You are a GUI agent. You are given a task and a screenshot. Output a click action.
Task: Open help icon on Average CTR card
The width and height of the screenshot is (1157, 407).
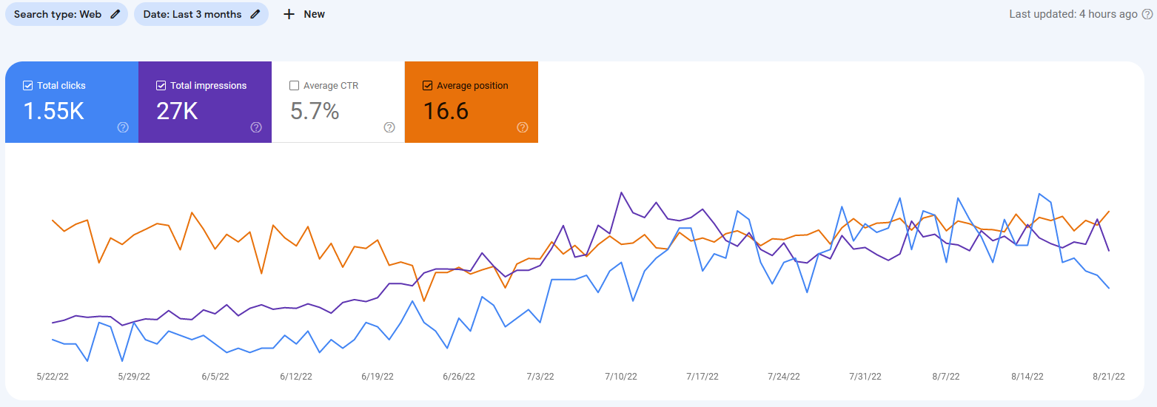pyautogui.click(x=389, y=127)
